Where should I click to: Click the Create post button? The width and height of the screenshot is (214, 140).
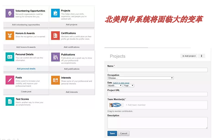coord(26,92)
